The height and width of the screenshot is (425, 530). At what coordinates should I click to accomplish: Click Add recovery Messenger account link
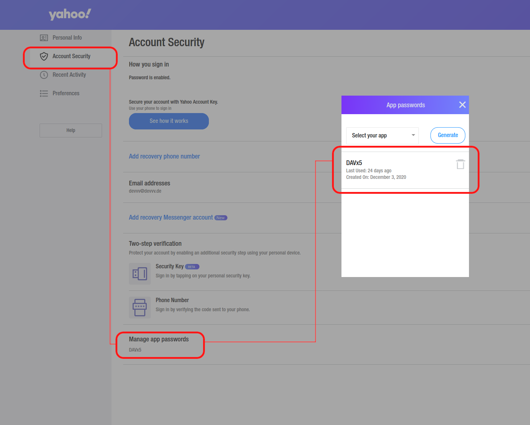click(x=171, y=217)
